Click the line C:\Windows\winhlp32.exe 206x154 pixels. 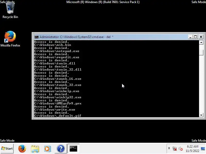tap(58, 97)
